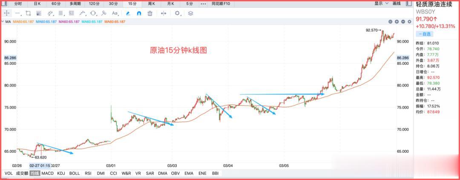Toggle the 均线 moving average indicator
Screen dimensions: 460x180
click(35, 173)
